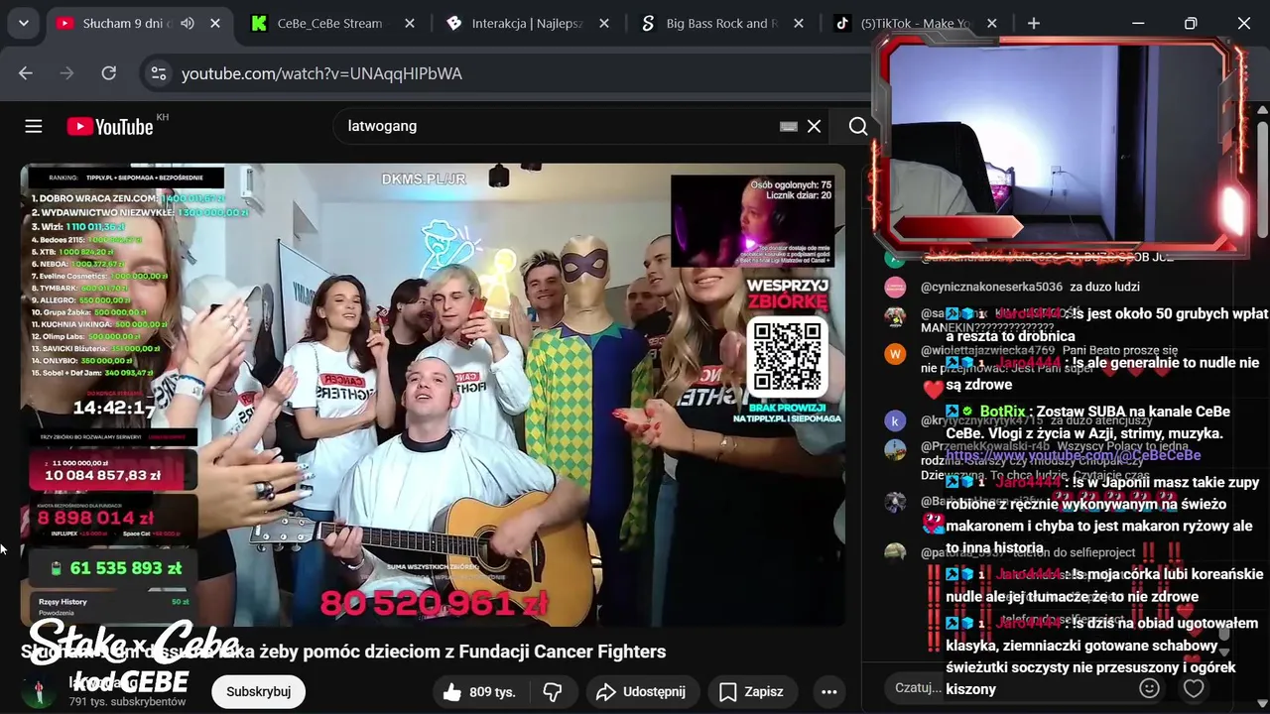Open the on-screen keyboard icon in search
The image size is (1270, 714).
789,126
